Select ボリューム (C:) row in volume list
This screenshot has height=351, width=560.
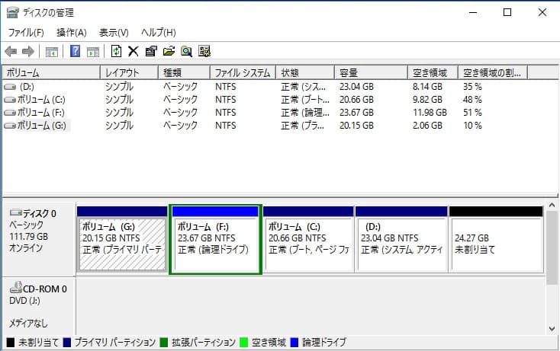pyautogui.click(x=32, y=100)
